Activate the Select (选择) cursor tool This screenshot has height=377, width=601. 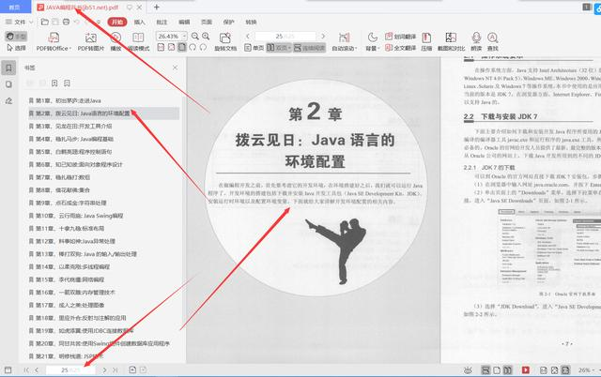(x=16, y=48)
